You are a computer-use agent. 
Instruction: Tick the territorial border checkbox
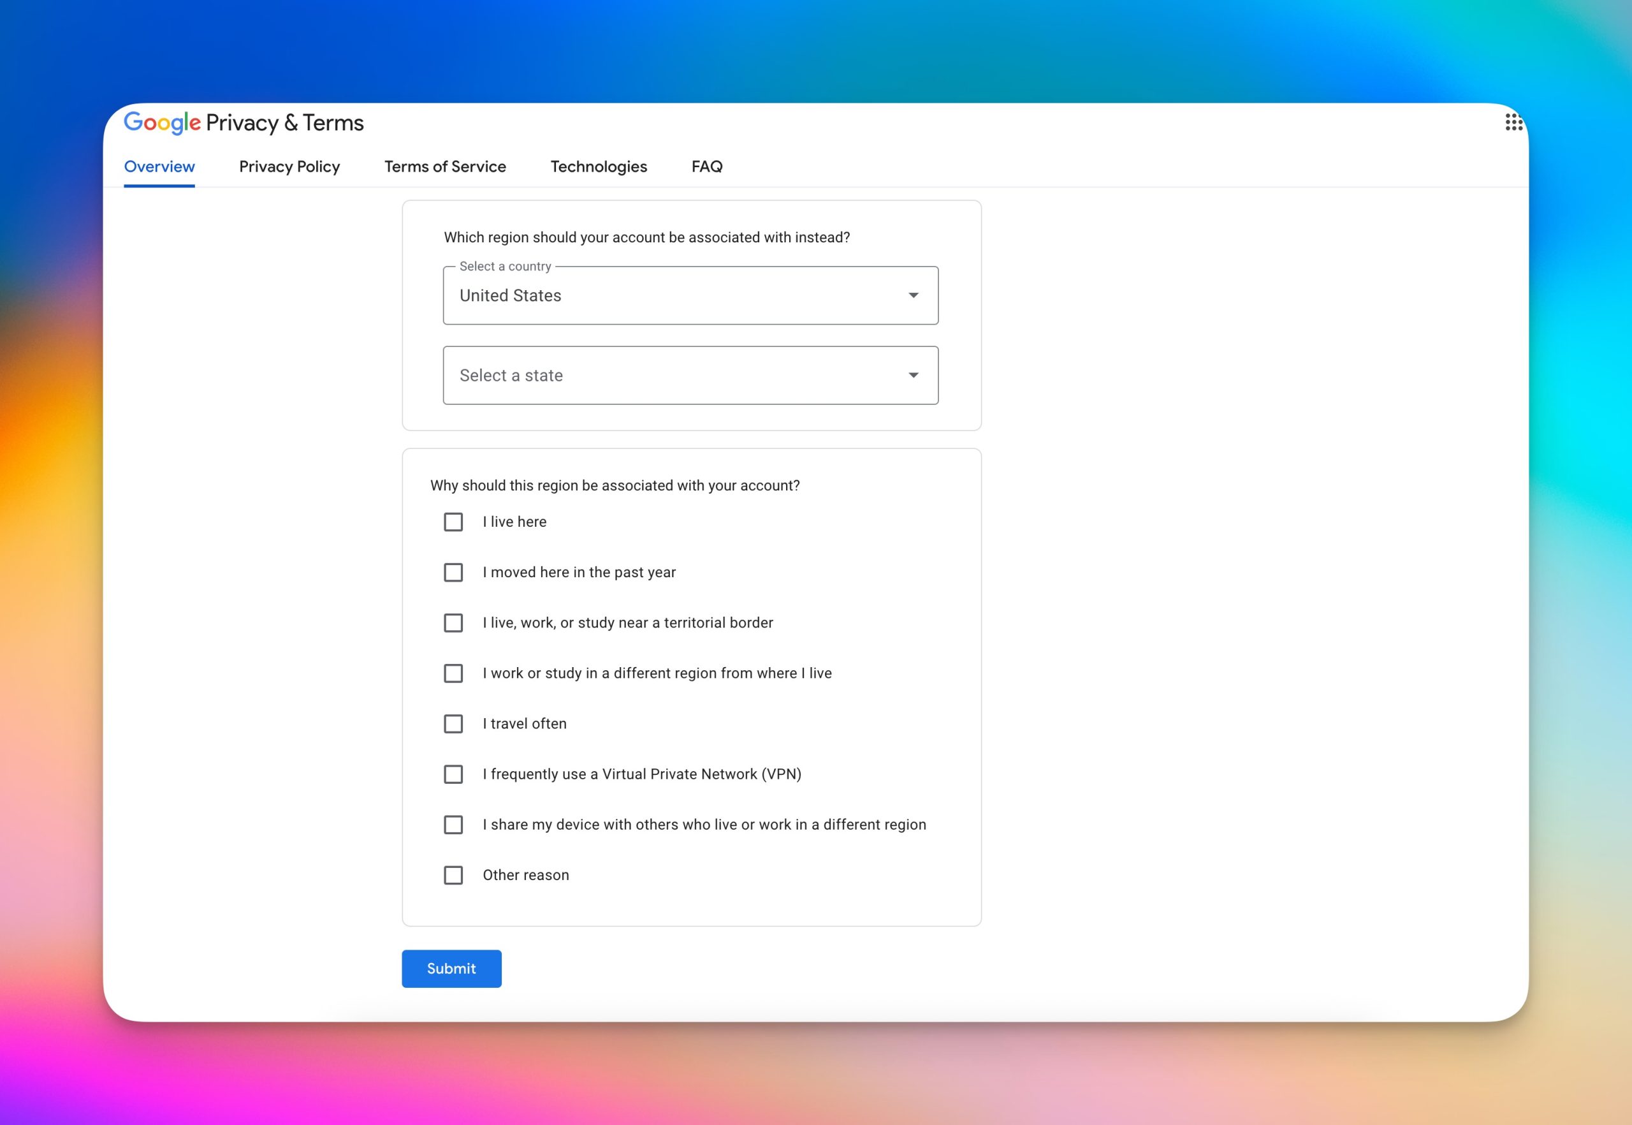point(453,623)
